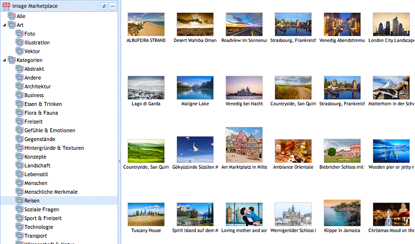Click the refresh icon in Image Marketplace header
Image resolution: width=415 pixels, height=244 pixels.
click(104, 6)
